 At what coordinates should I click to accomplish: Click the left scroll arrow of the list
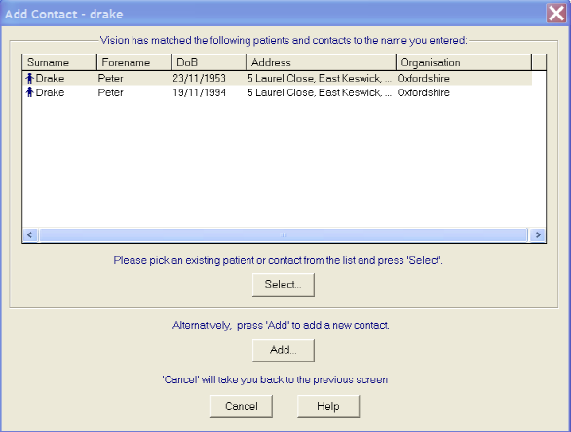(x=30, y=234)
